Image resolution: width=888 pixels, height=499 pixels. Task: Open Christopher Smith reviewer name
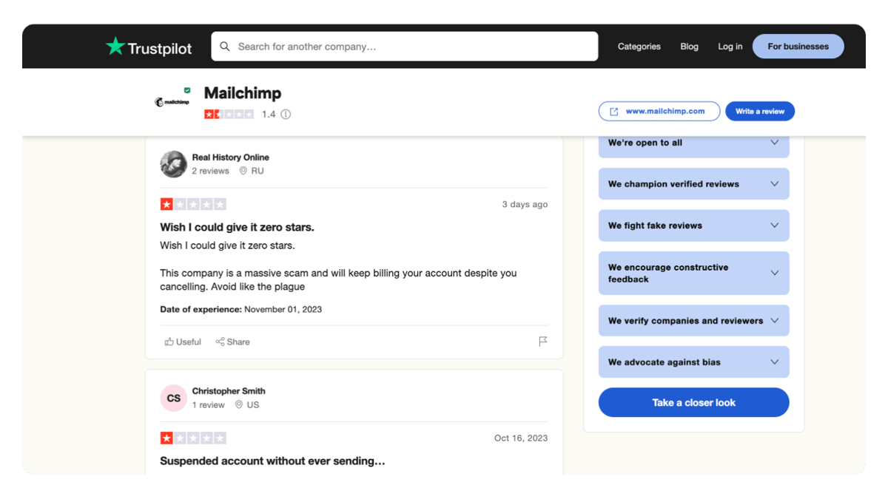(229, 391)
